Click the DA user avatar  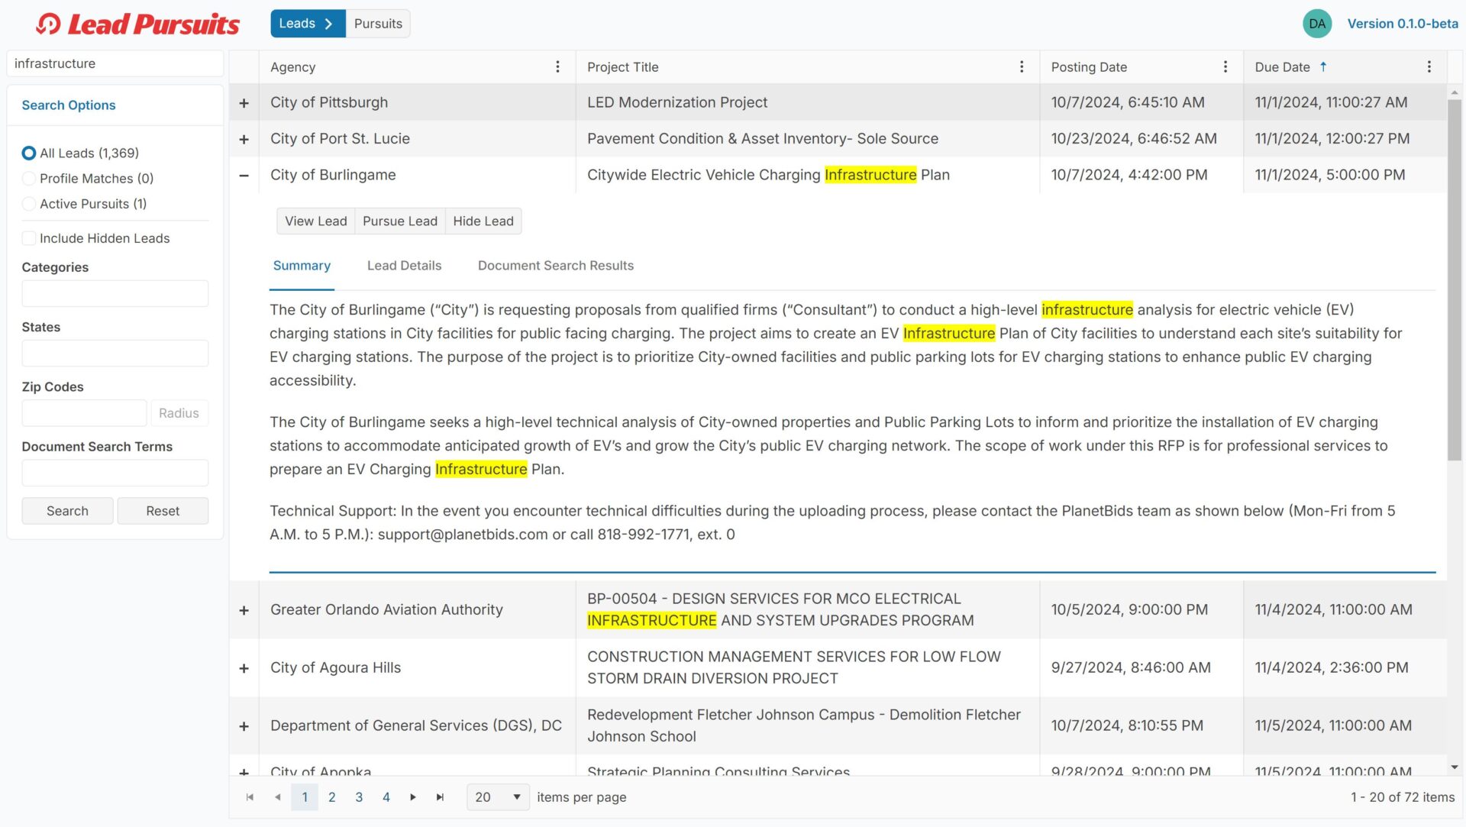point(1317,24)
